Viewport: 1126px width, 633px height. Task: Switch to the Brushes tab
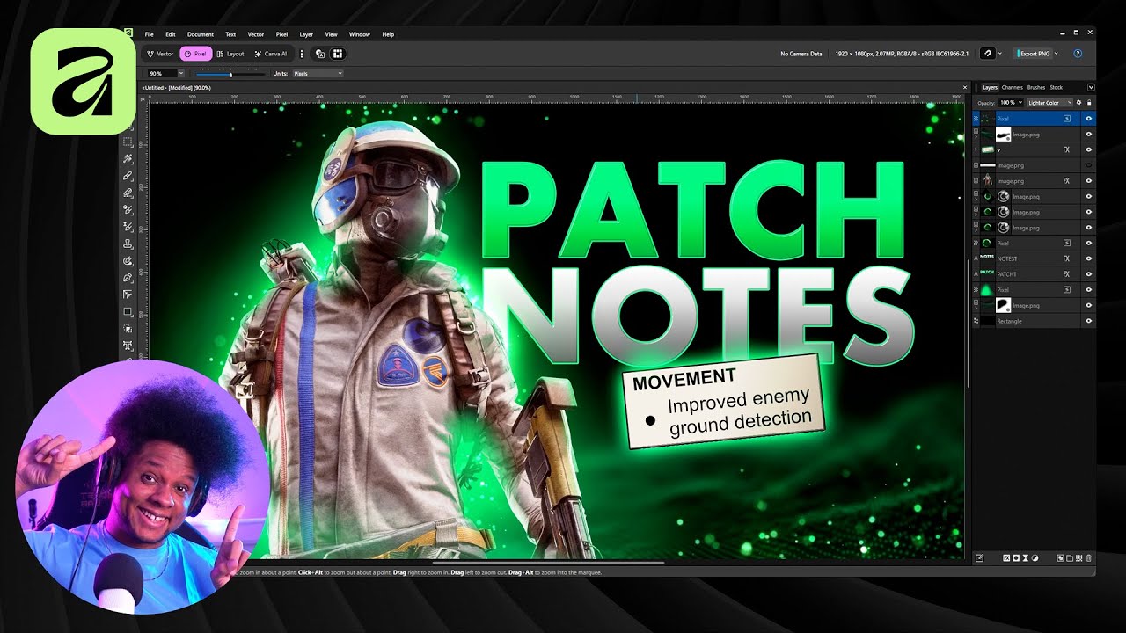[1036, 87]
